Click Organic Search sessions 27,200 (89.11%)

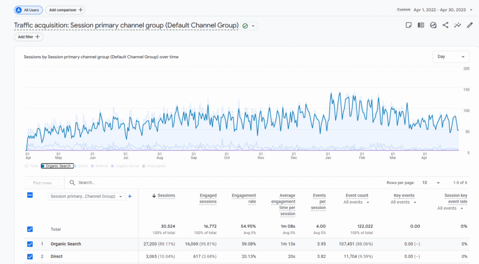click(159, 244)
